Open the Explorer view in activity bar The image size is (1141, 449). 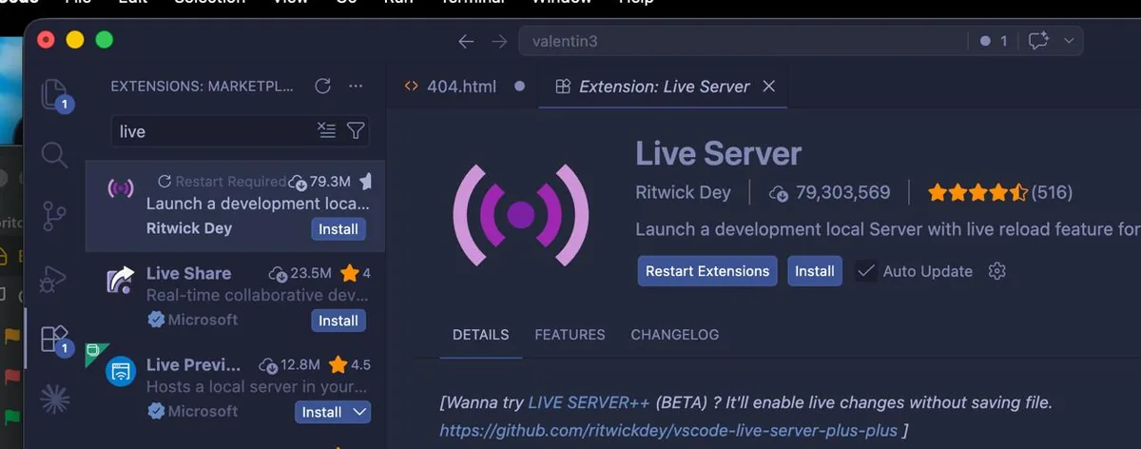pyautogui.click(x=55, y=93)
